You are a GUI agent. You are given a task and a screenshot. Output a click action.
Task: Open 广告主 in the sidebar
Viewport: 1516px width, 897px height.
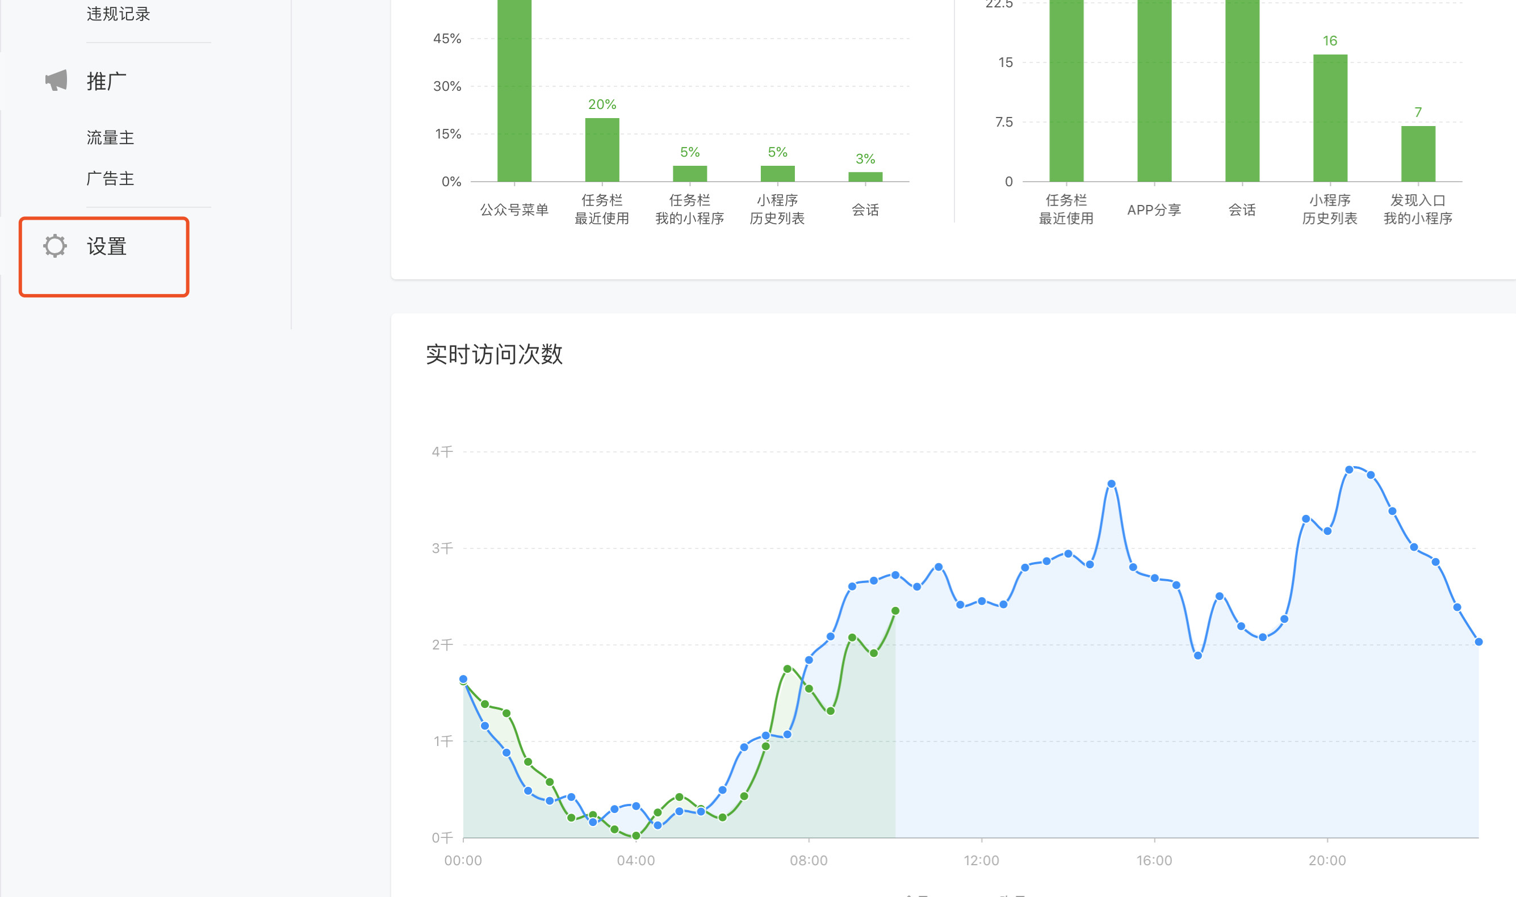(x=110, y=178)
